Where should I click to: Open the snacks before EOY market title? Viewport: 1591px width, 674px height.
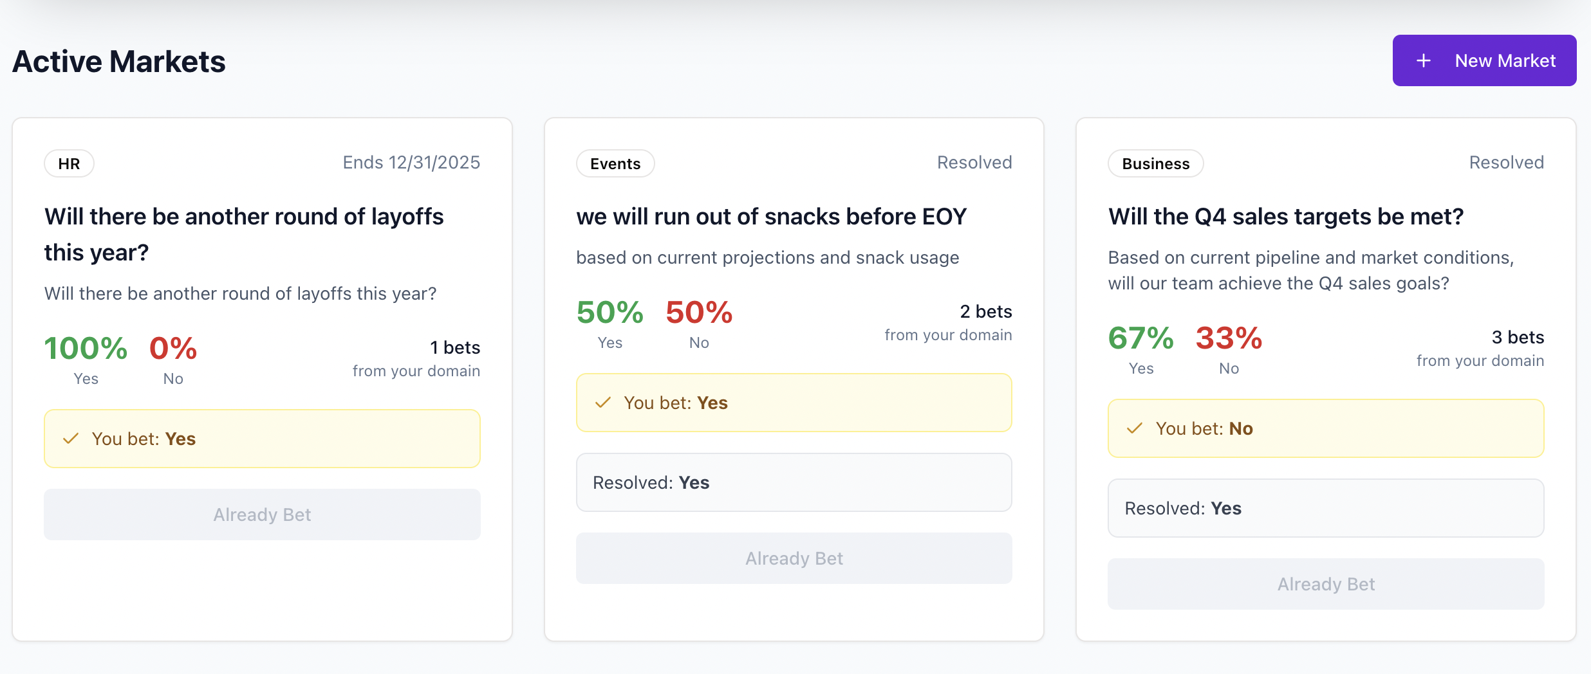[x=771, y=217]
